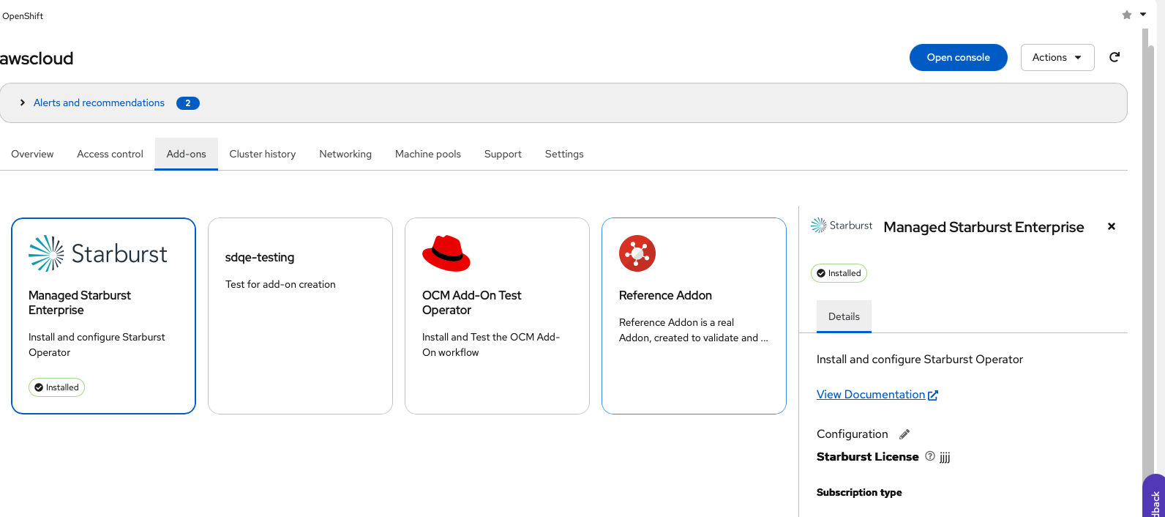Click the Reference Addon red circle icon
This screenshot has width=1165, height=517.
tap(637, 253)
